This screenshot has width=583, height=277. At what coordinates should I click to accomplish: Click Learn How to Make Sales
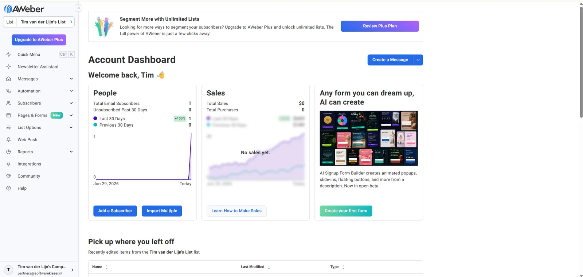pyautogui.click(x=236, y=211)
